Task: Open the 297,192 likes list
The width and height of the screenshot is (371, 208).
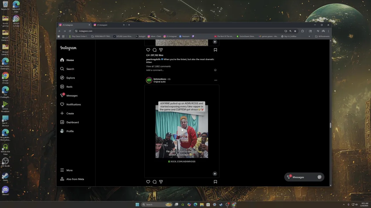Action: [x=157, y=55]
